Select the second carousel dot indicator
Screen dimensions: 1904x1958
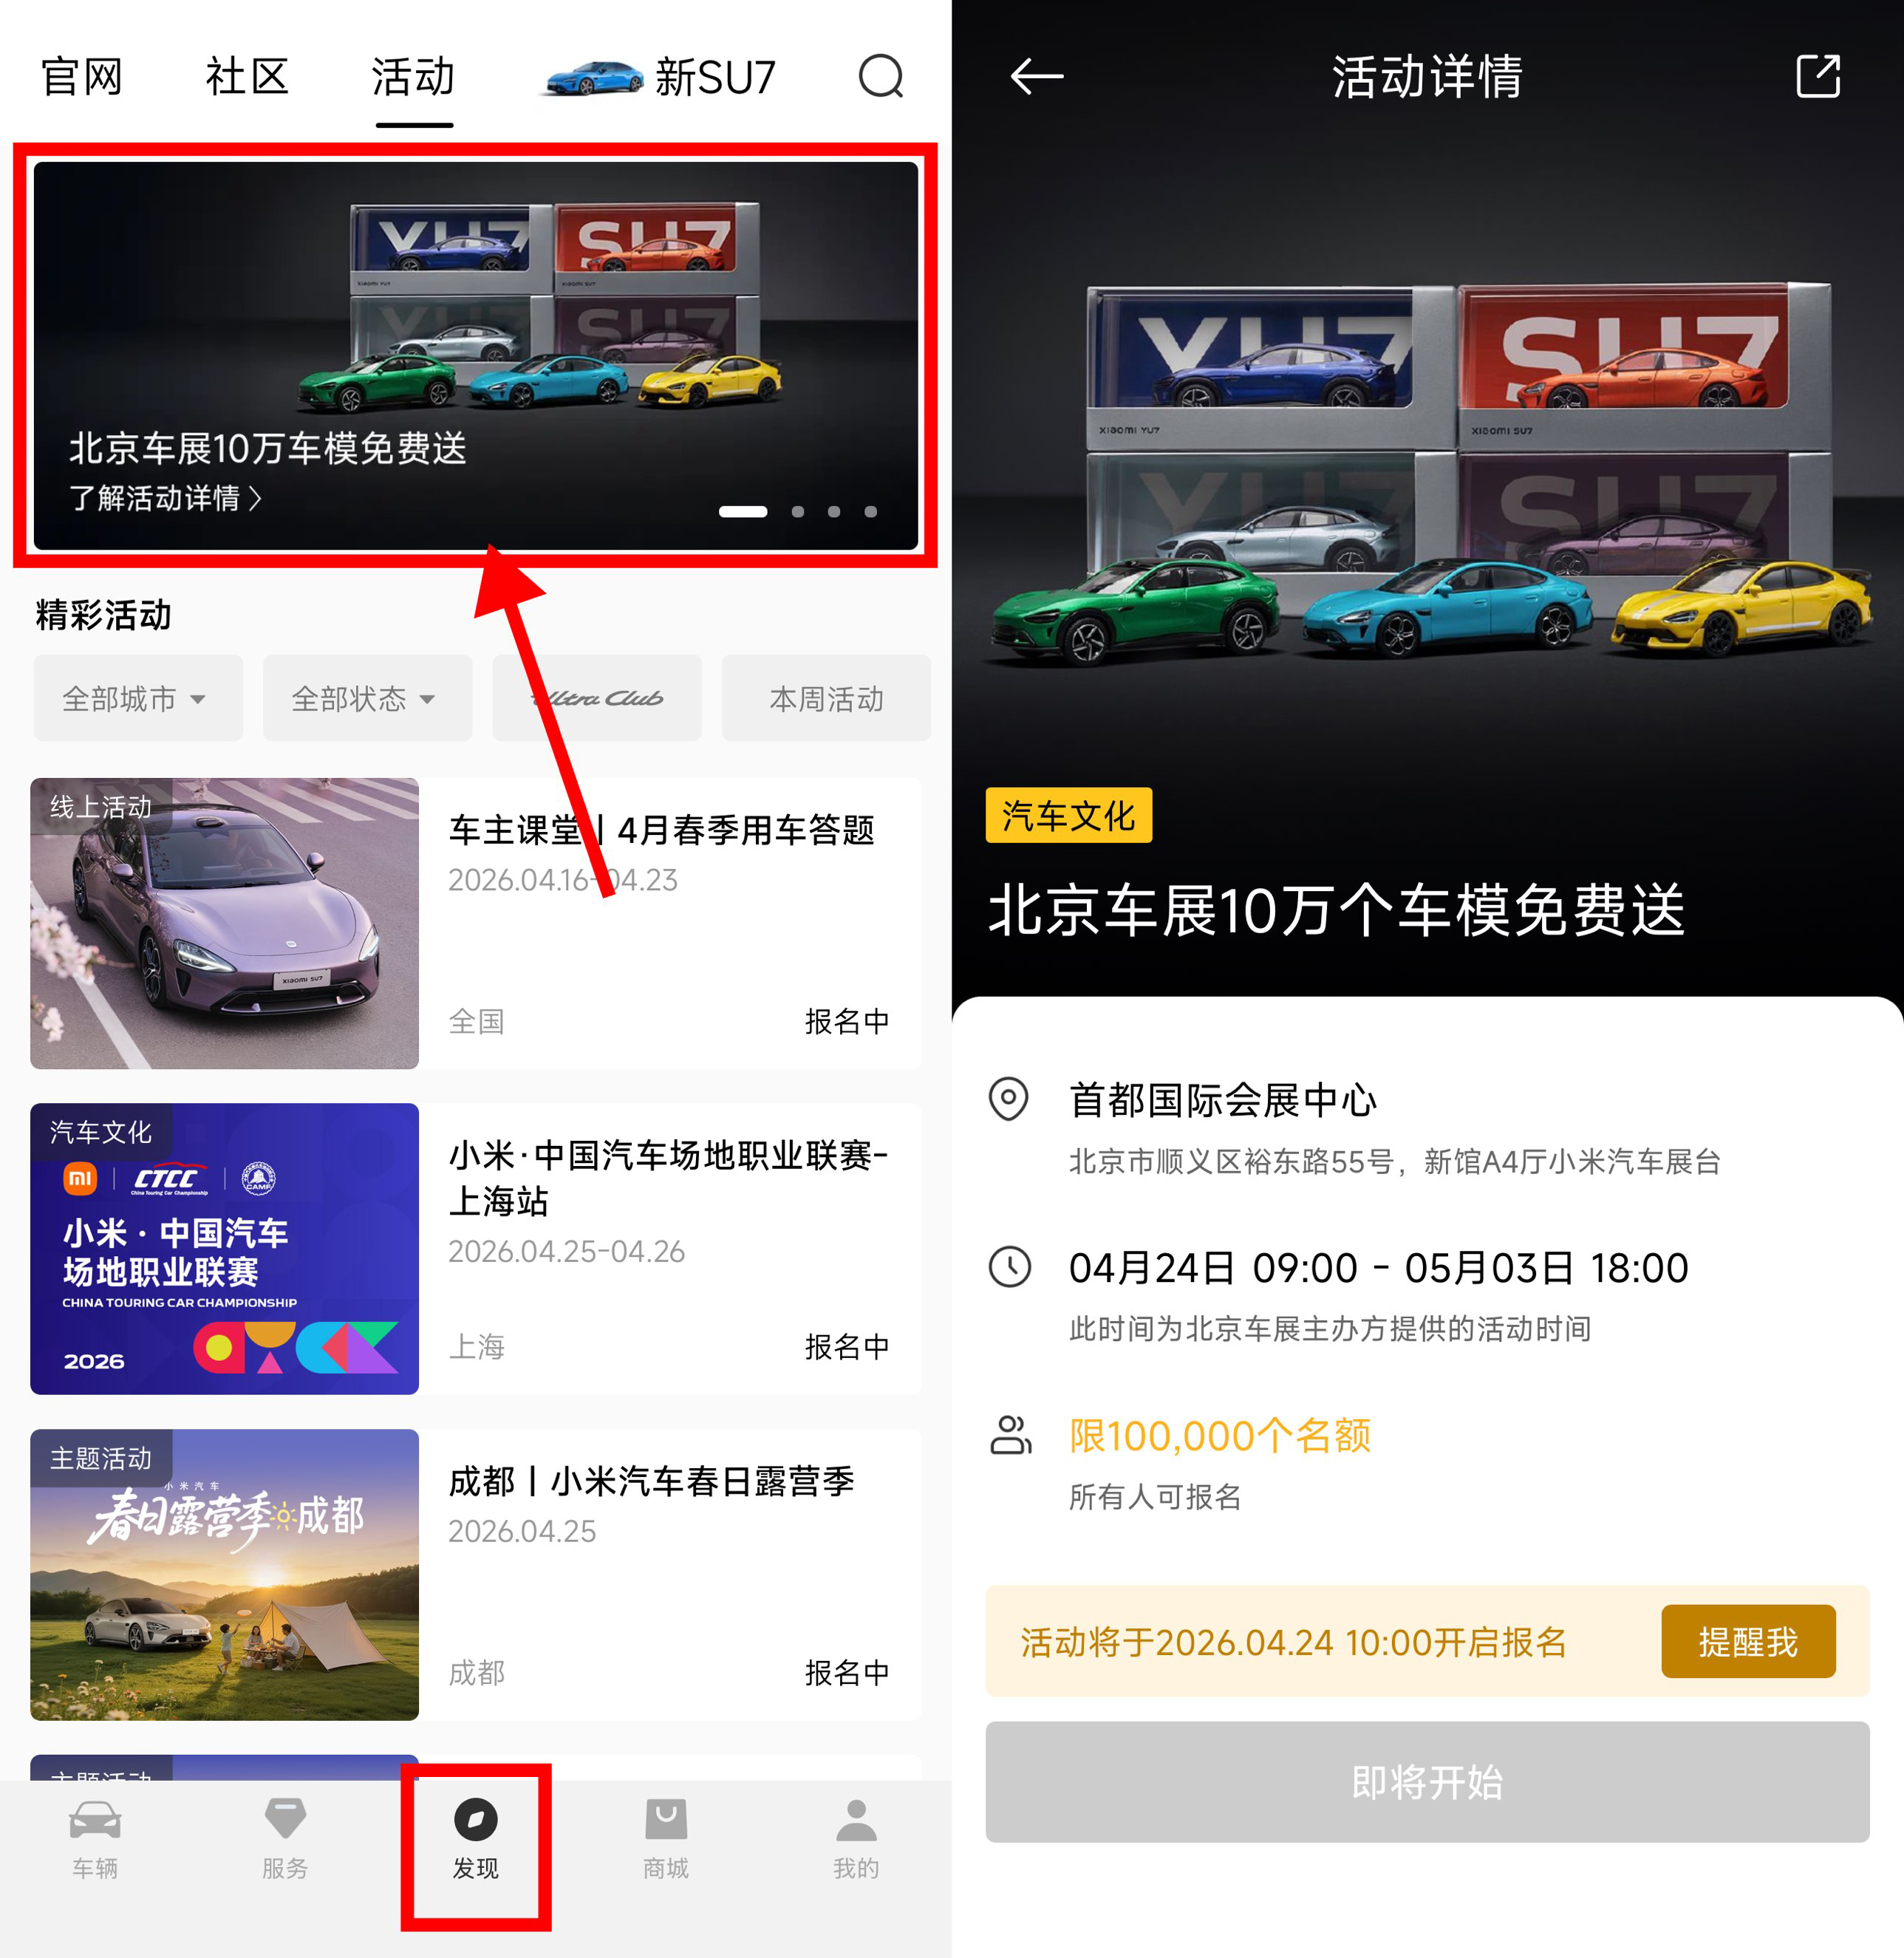click(798, 511)
